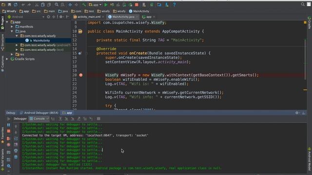This screenshot has width=312, height=175.
Task: Click the WiseFy breadcrumb
Action: coord(9,11)
